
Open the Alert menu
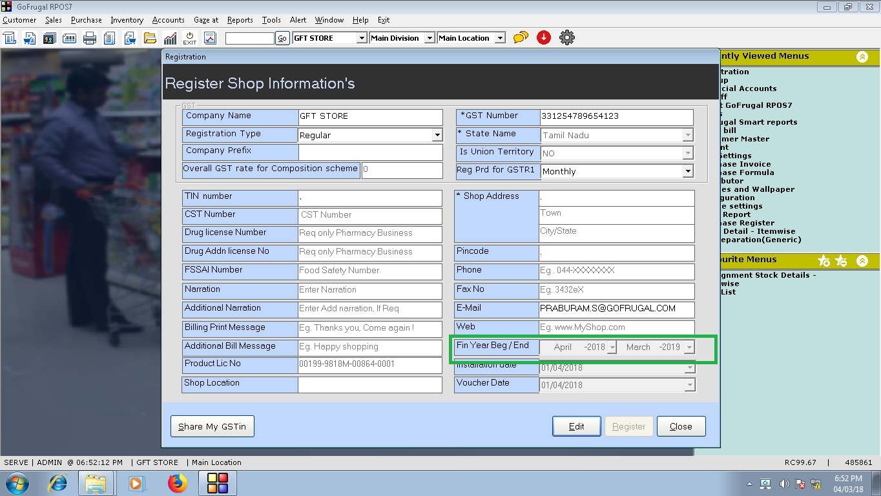click(x=298, y=20)
